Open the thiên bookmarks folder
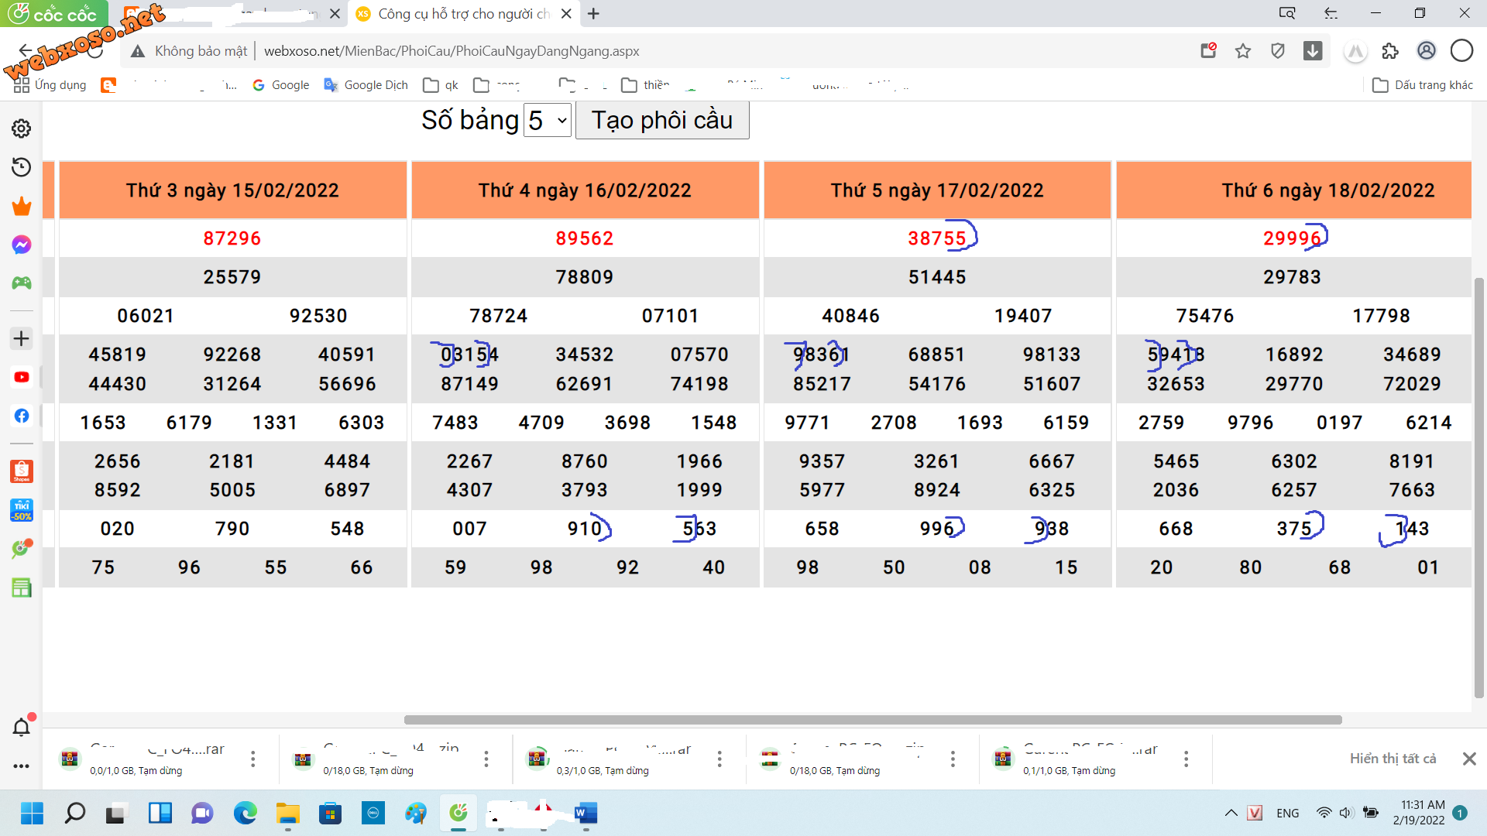The width and height of the screenshot is (1487, 836). tap(645, 85)
